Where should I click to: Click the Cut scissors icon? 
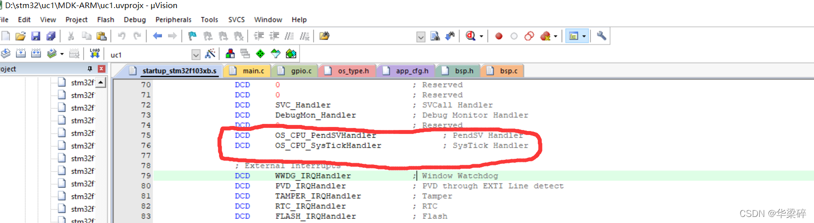pyautogui.click(x=71, y=36)
